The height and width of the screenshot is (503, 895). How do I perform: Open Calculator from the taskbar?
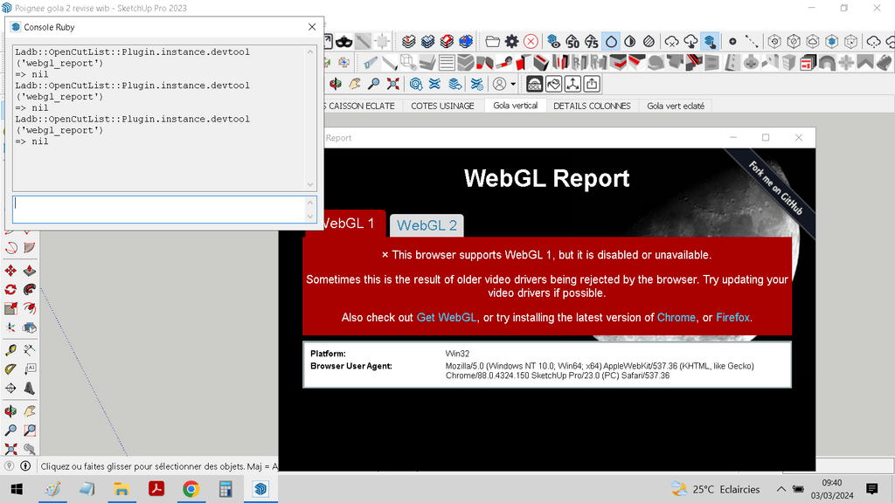pyautogui.click(x=225, y=489)
